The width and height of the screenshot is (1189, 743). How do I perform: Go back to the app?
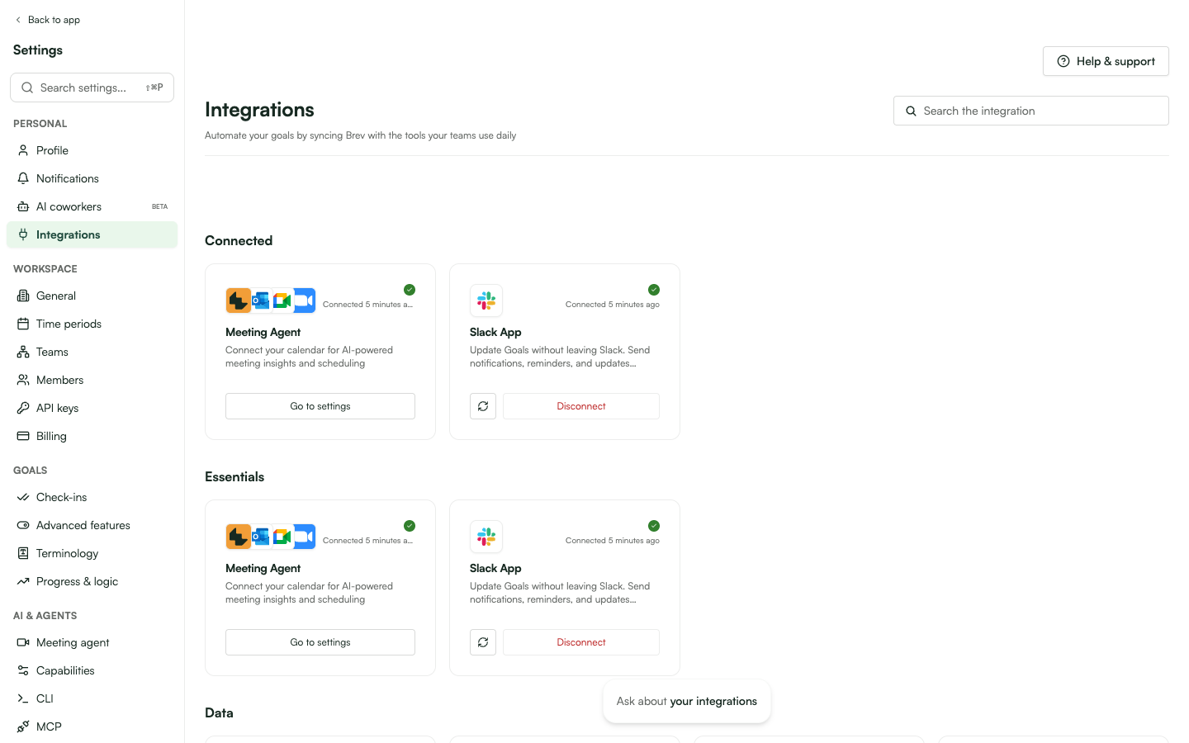pyautogui.click(x=48, y=20)
